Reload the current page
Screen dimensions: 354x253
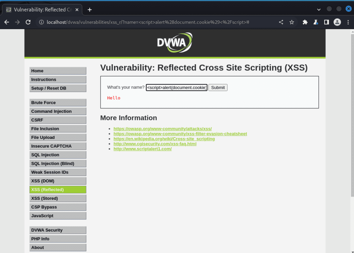click(28, 22)
